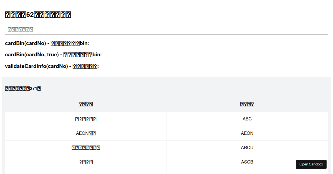Click the validateCardInfo(cardNo) result line
Screen dimensions: 333x174
[x=52, y=66]
